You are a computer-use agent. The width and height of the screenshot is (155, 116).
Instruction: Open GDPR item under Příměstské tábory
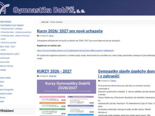(3, 39)
